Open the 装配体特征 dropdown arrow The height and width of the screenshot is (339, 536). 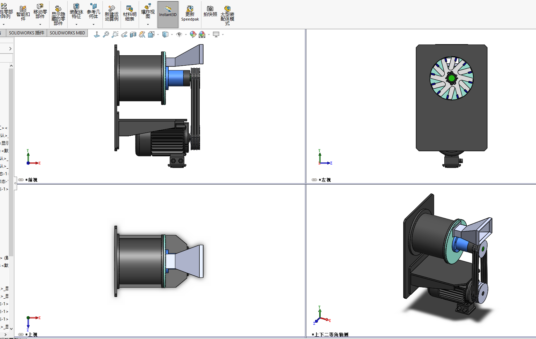(76, 24)
